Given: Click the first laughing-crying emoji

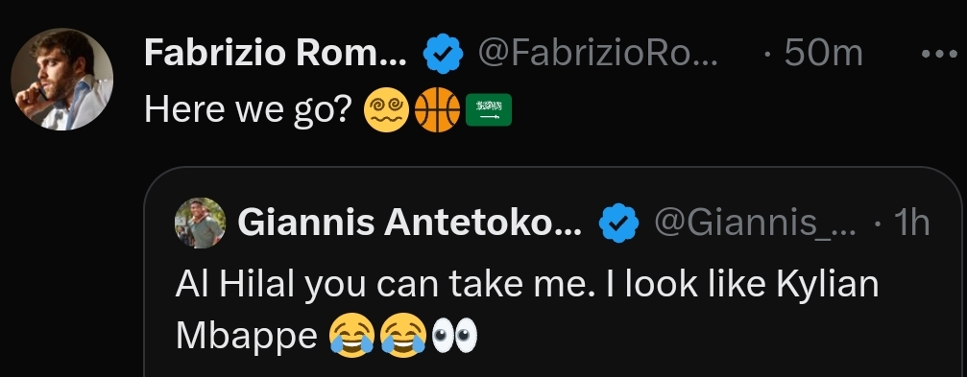Looking at the screenshot, I should coord(351,336).
